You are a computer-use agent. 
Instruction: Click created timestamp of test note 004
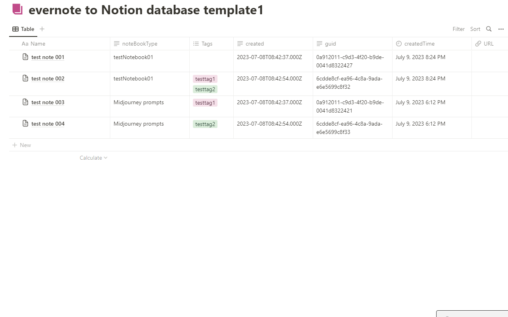tap(269, 124)
